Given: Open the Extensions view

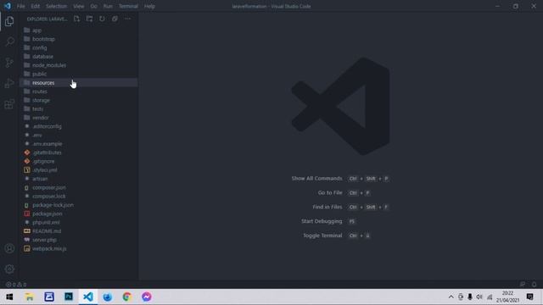Looking at the screenshot, I should click(x=9, y=103).
